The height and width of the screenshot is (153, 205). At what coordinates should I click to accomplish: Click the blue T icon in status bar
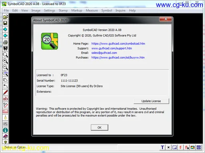click(163, 147)
